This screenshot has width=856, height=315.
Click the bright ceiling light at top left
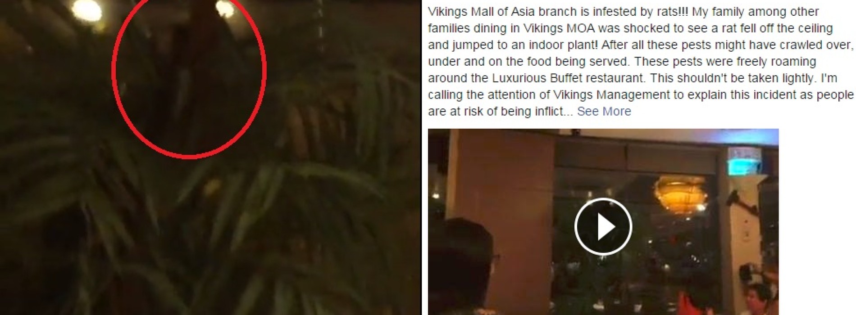point(86,9)
